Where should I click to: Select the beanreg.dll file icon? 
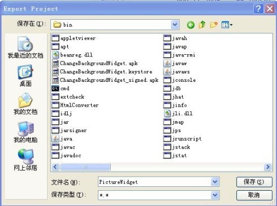[55, 55]
